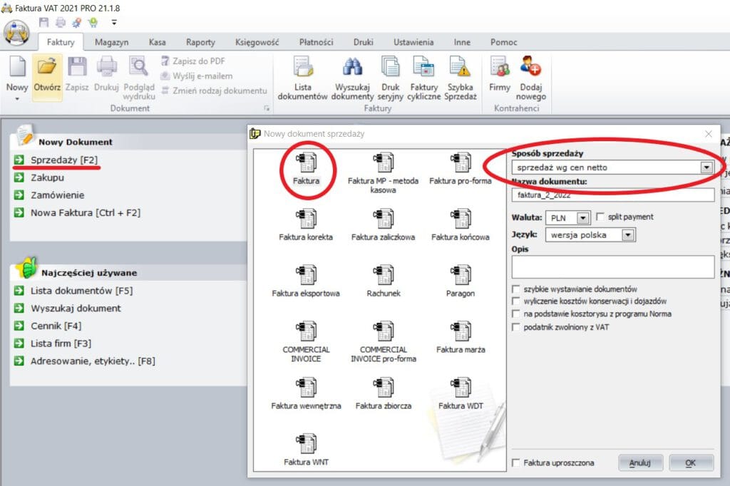730x486 pixels.
Task: Choose the Faktura korekta document type
Action: [306, 218]
